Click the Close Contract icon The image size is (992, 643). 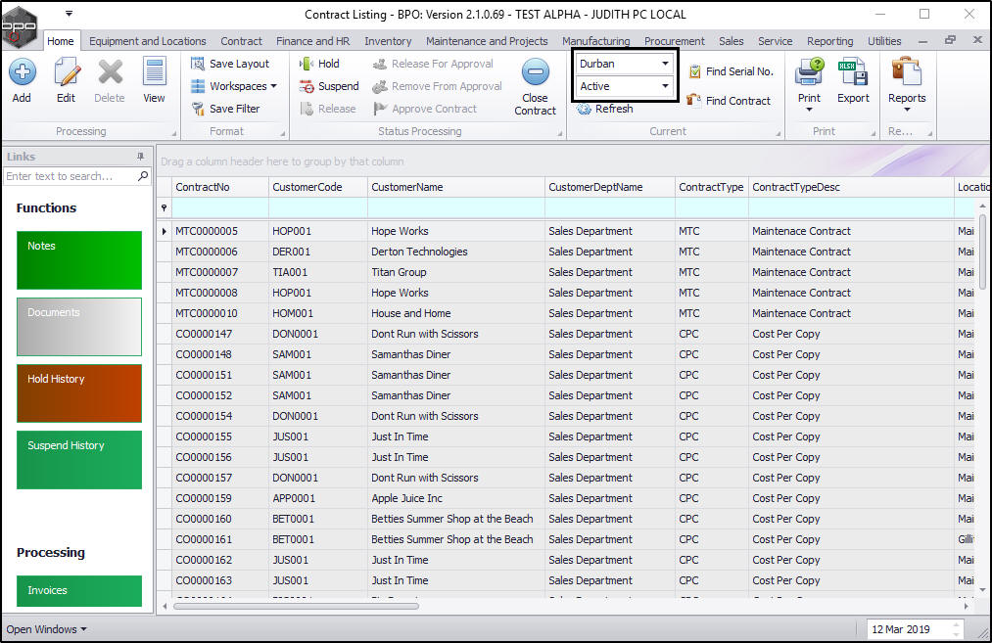(x=535, y=73)
